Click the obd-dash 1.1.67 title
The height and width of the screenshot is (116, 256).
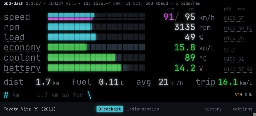[22, 3]
